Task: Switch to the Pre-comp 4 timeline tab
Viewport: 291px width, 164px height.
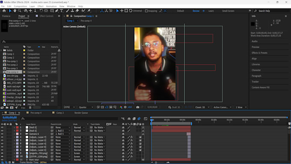Action: (x=36, y=113)
